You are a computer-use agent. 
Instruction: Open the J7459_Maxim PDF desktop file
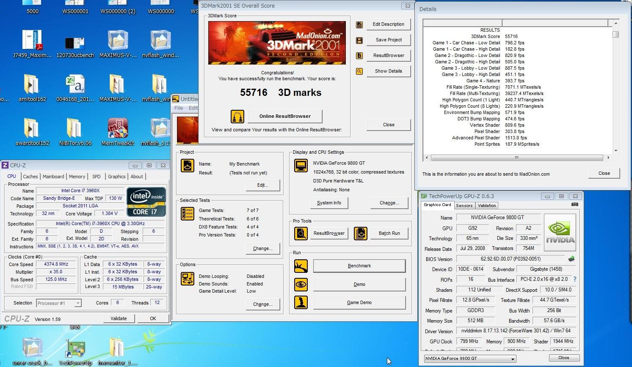click(32, 44)
